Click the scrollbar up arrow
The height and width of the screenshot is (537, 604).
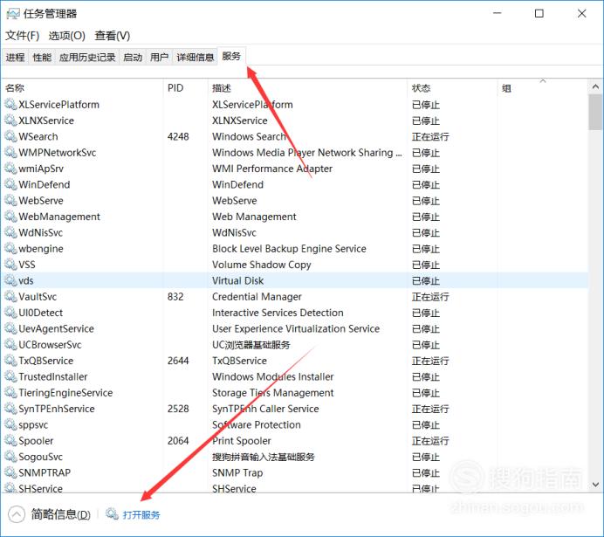pos(595,87)
